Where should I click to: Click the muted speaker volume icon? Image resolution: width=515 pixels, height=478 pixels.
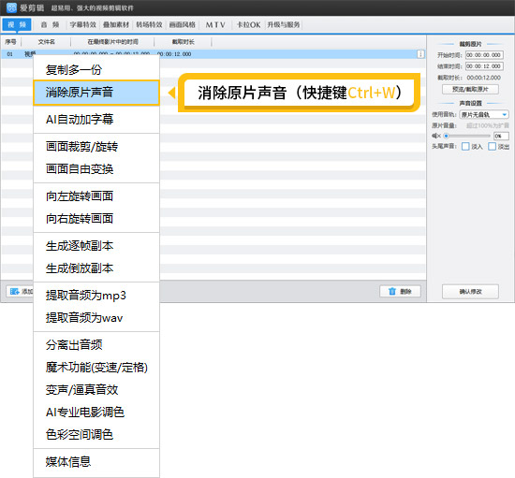[x=436, y=136]
